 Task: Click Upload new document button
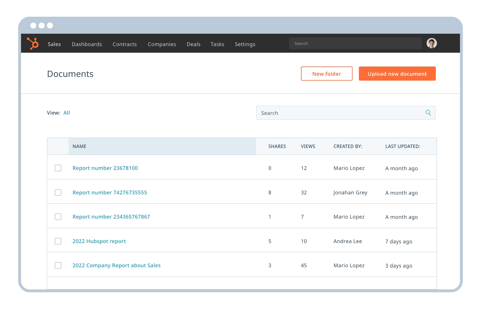pos(397,74)
